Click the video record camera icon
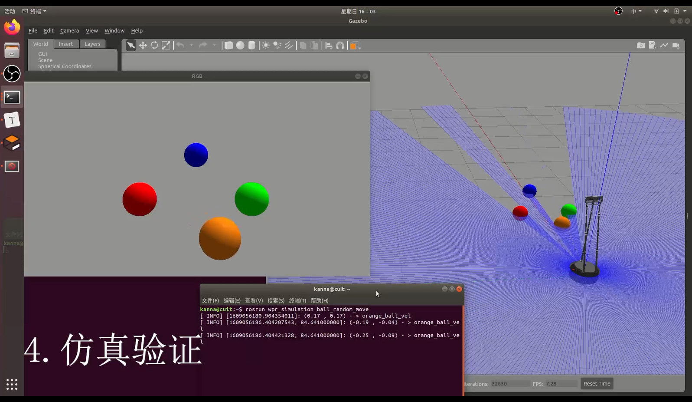Image resolution: width=692 pixels, height=402 pixels. click(676, 45)
